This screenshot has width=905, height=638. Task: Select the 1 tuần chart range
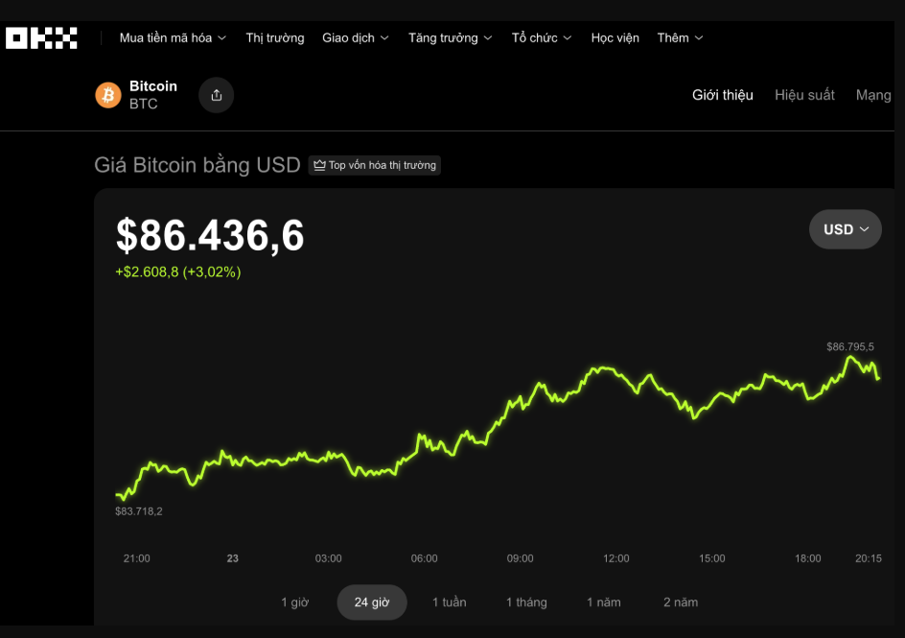[x=449, y=603]
